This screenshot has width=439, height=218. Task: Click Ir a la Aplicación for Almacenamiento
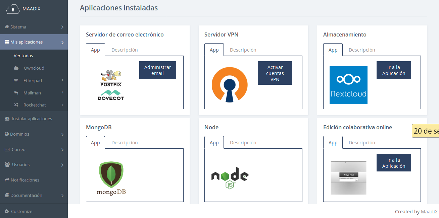pyautogui.click(x=394, y=70)
